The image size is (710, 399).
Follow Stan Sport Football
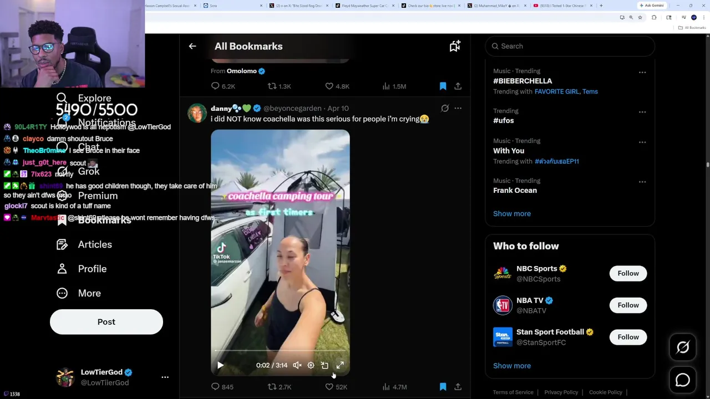[628, 337]
